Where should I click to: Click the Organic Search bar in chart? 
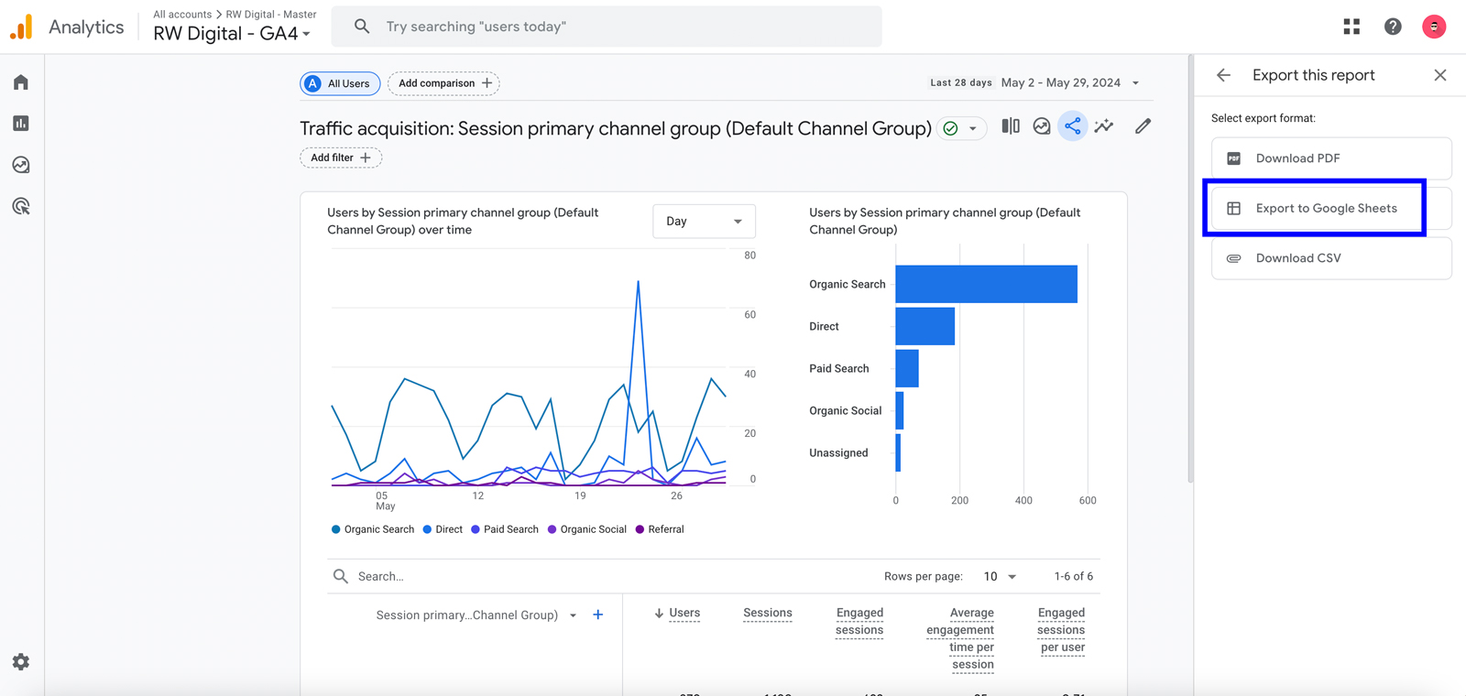click(986, 284)
